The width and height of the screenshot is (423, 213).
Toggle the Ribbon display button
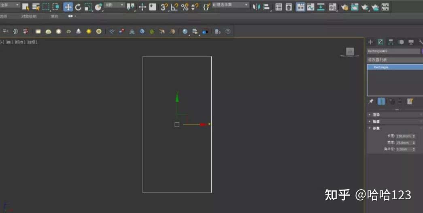click(x=300, y=7)
